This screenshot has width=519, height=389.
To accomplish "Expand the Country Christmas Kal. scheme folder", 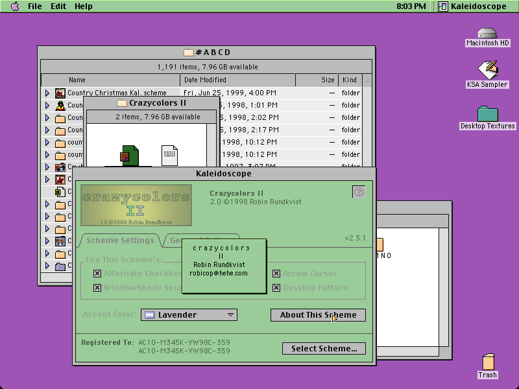I will point(47,93).
